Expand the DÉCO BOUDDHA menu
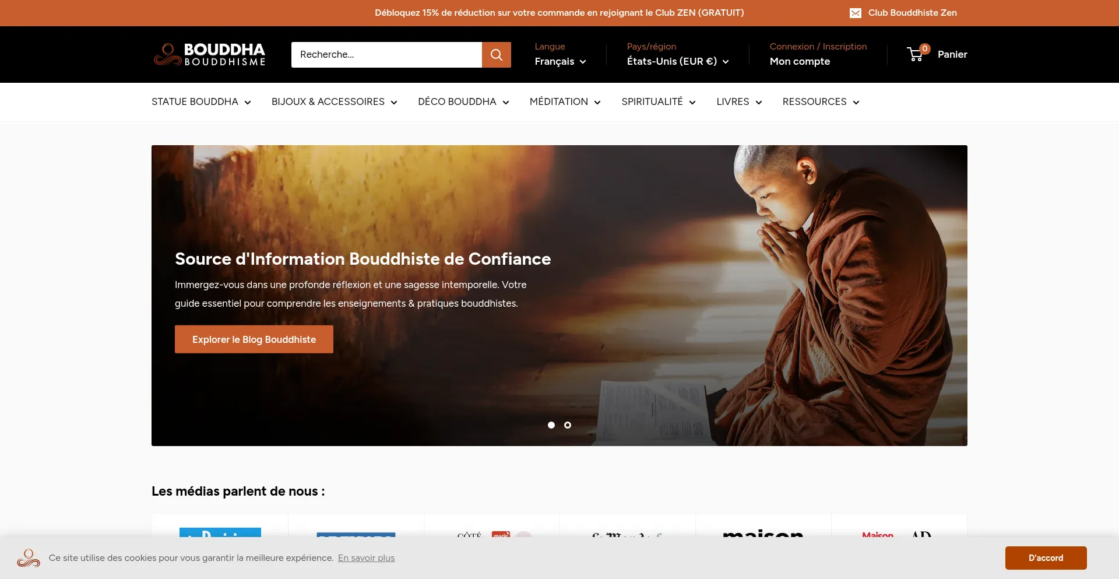Viewport: 1119px width, 579px height. (x=463, y=101)
